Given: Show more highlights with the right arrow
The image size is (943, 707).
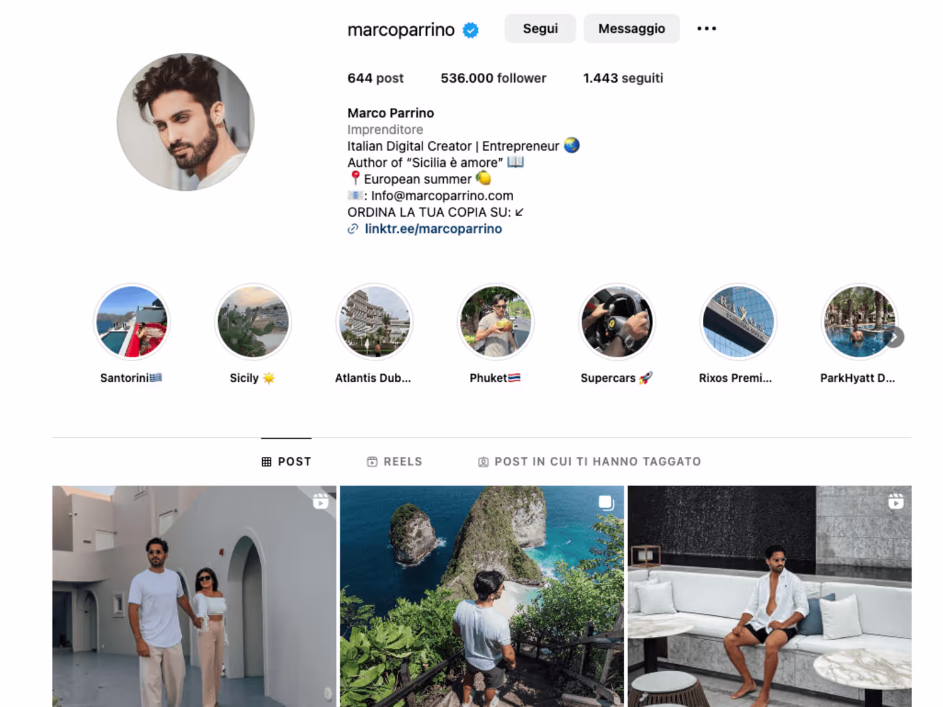Looking at the screenshot, I should tap(894, 337).
